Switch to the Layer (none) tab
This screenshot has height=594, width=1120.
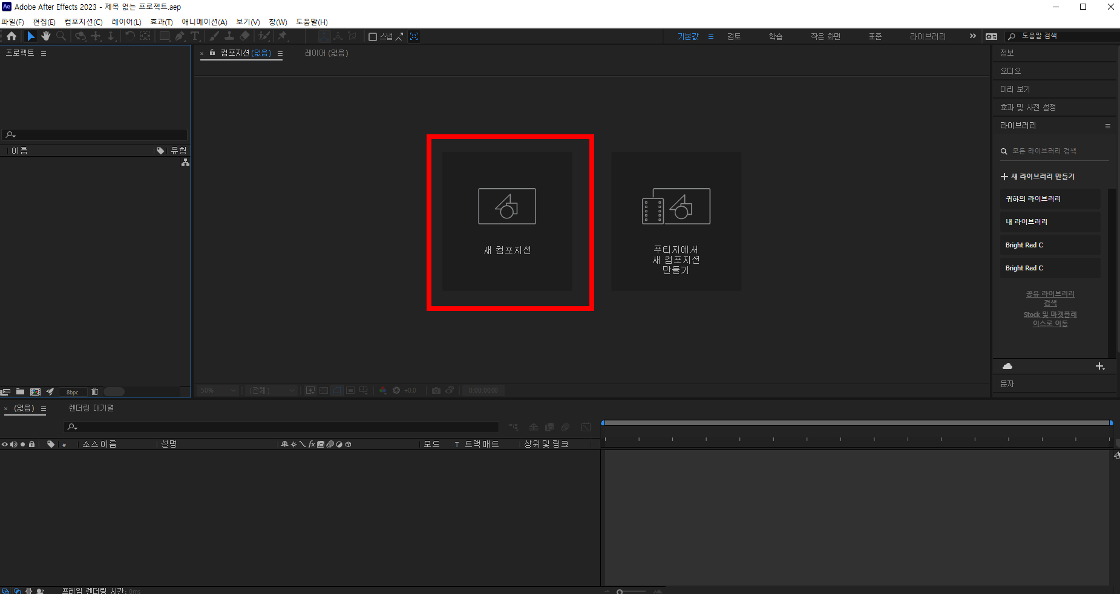coord(327,53)
